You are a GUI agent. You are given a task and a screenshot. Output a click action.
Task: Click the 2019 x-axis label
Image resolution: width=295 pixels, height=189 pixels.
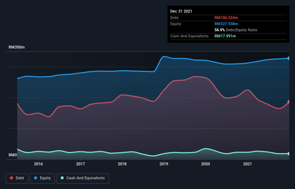[164, 164]
